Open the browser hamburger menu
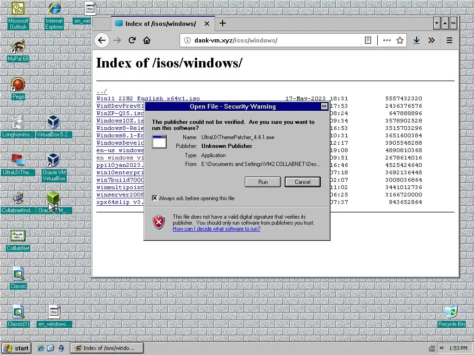Screen dimensions: 474x355 [x=449, y=40]
